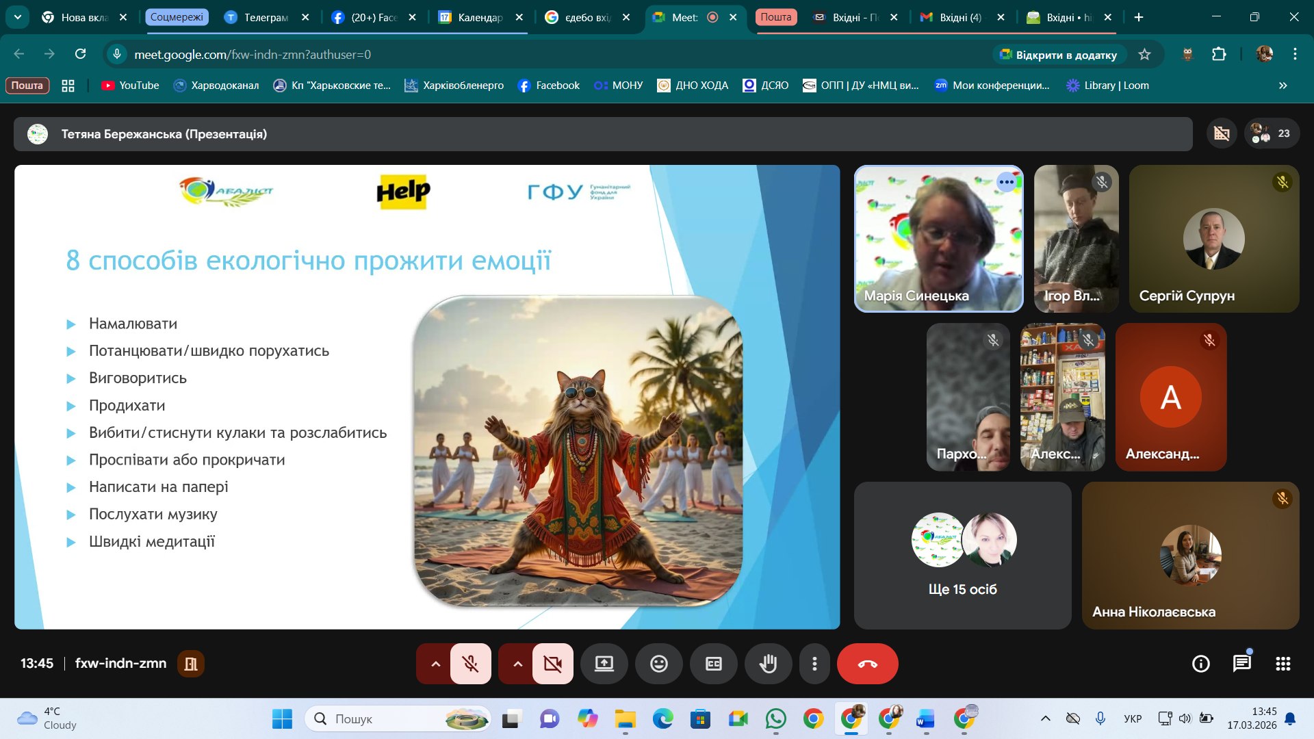Image resolution: width=1314 pixels, height=739 pixels.
Task: Toggle closed captions button
Action: 713,664
